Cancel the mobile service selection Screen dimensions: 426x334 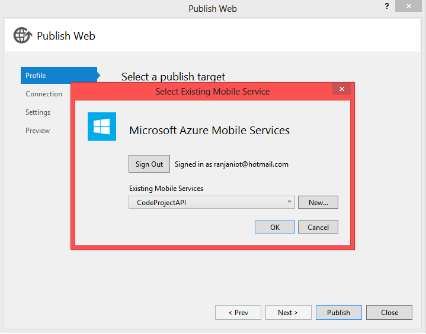[x=318, y=227]
